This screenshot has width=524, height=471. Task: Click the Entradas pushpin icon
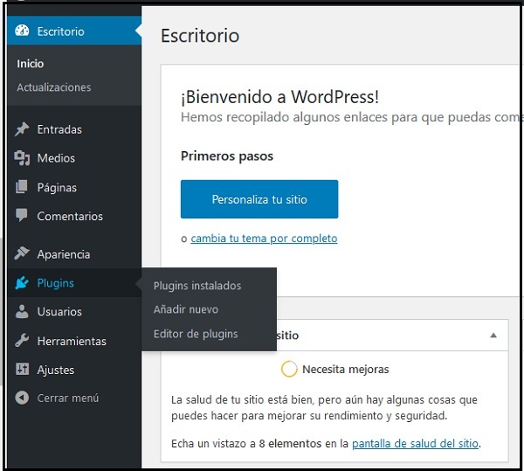pos(22,129)
